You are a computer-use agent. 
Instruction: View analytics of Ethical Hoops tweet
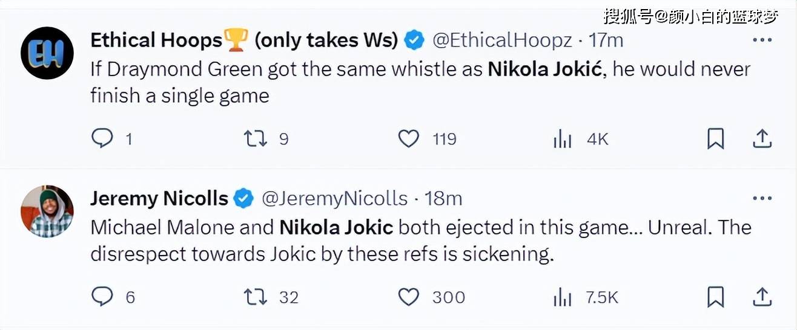coord(563,140)
